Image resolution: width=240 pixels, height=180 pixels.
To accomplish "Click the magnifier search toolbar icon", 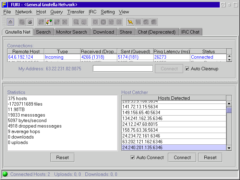I will 76,22.
